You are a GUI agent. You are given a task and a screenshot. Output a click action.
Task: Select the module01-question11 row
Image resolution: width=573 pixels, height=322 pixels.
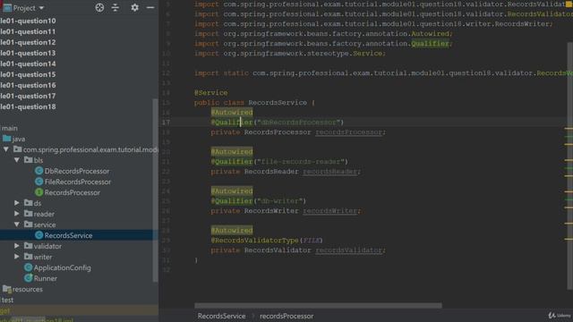28,32
